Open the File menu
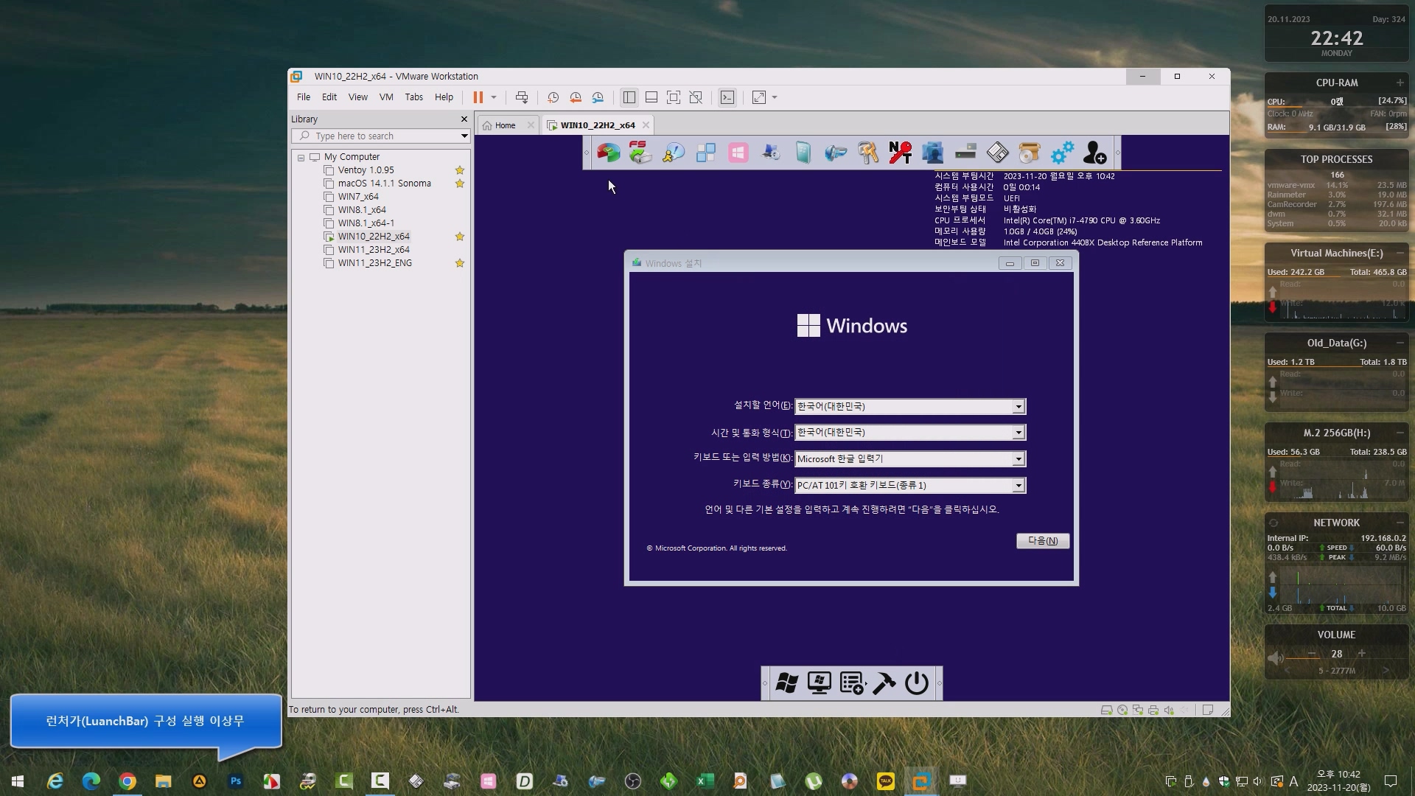Viewport: 1415px width, 796px height. pyautogui.click(x=304, y=97)
